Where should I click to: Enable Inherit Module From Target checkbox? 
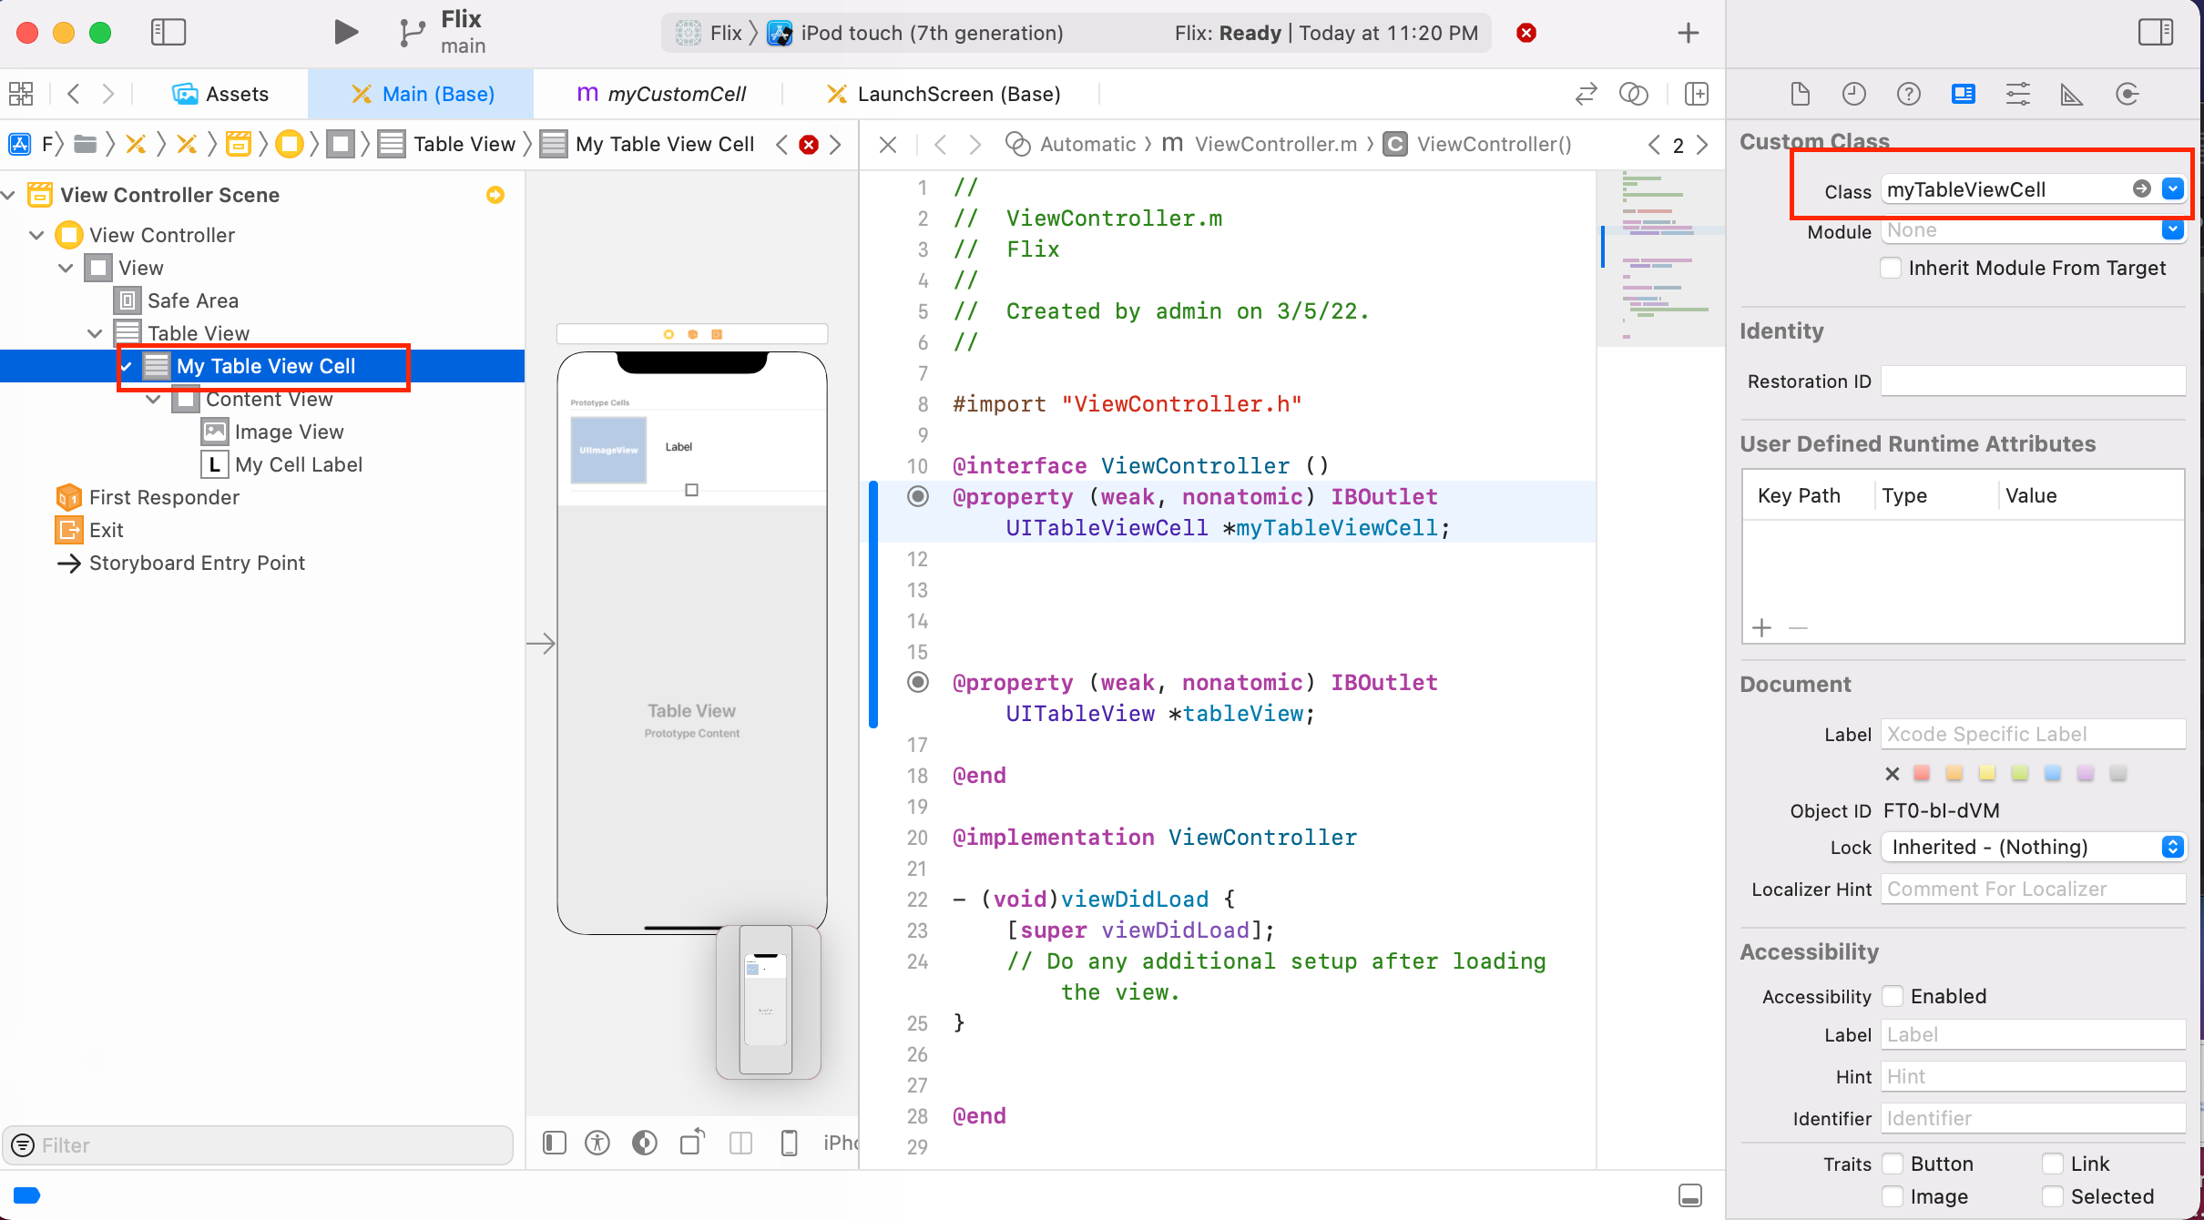coord(1892,268)
